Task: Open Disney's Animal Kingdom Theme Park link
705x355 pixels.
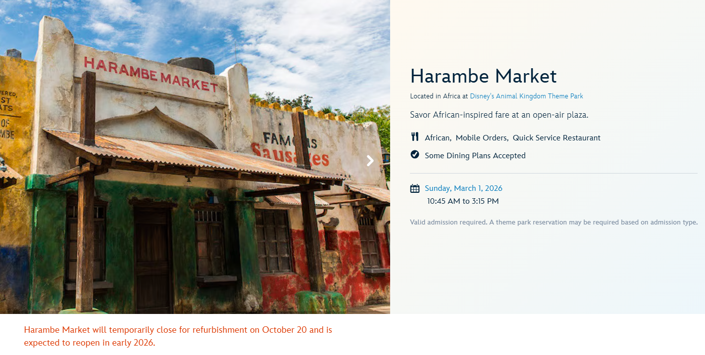Action: pyautogui.click(x=526, y=96)
